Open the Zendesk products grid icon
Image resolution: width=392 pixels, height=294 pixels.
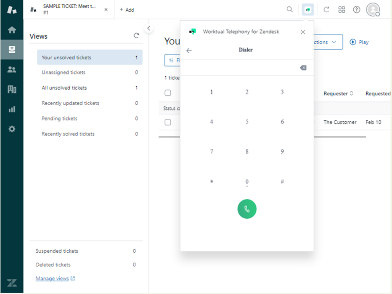point(342,10)
